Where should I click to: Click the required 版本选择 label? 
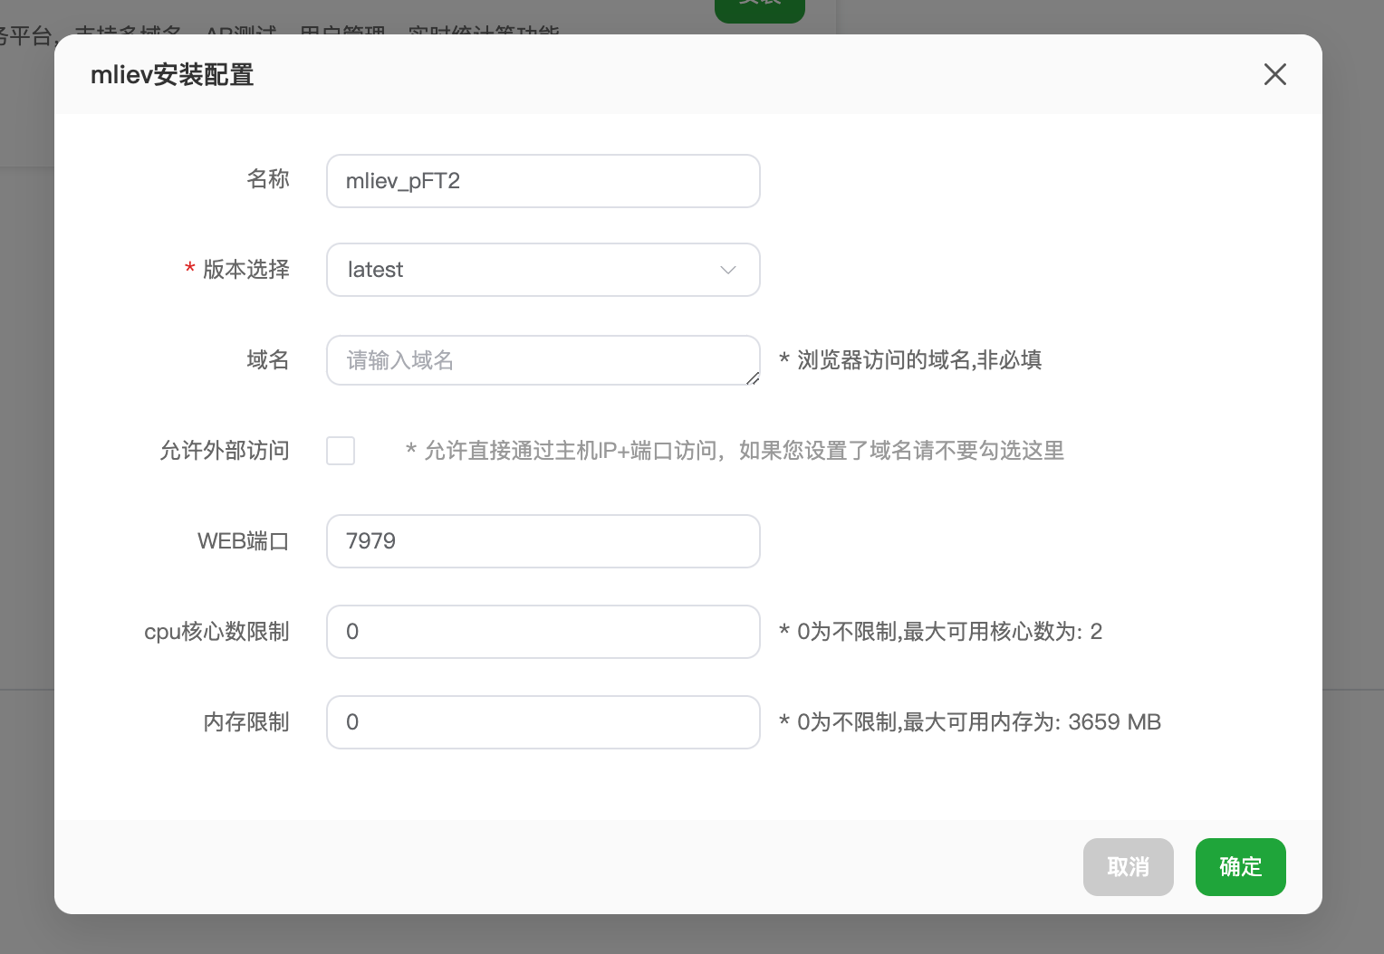[245, 270]
